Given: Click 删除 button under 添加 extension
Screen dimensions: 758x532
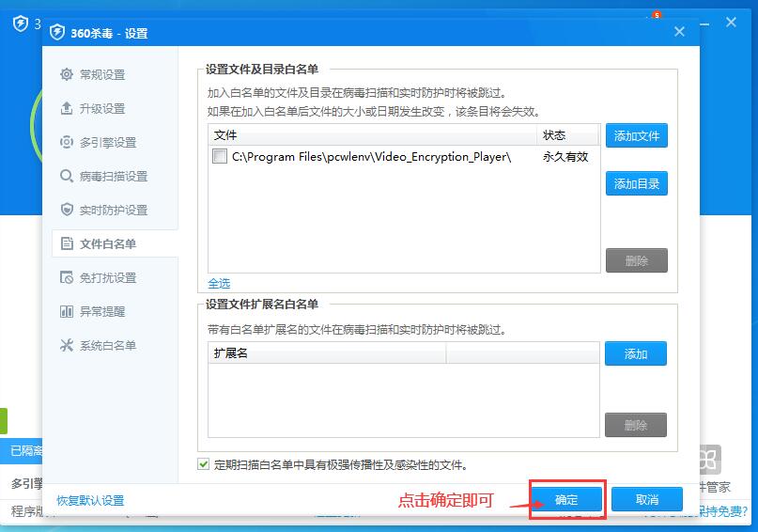Looking at the screenshot, I should click(636, 425).
